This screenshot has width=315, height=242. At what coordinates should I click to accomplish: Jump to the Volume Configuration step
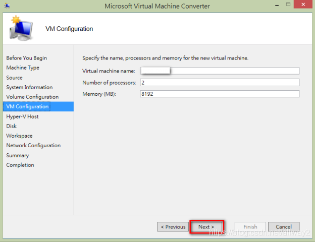coord(32,97)
